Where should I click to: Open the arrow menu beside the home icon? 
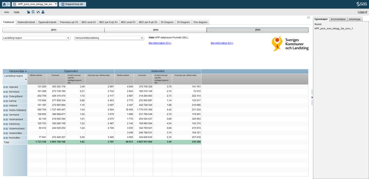pos(9,4)
